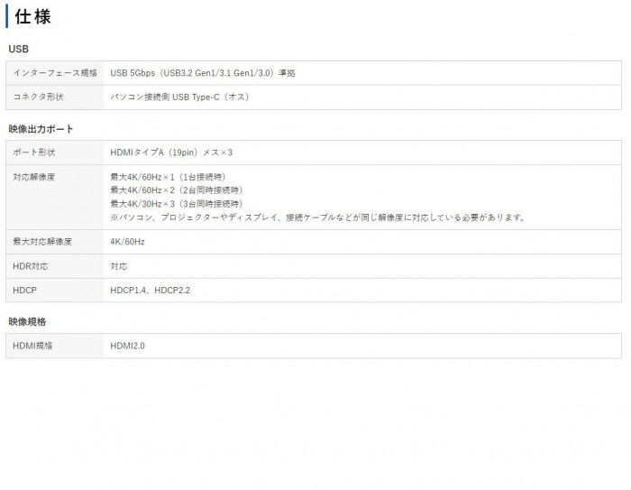The width and height of the screenshot is (631, 490).
Task: Click the 仕様 page heading
Action: pos(32,17)
